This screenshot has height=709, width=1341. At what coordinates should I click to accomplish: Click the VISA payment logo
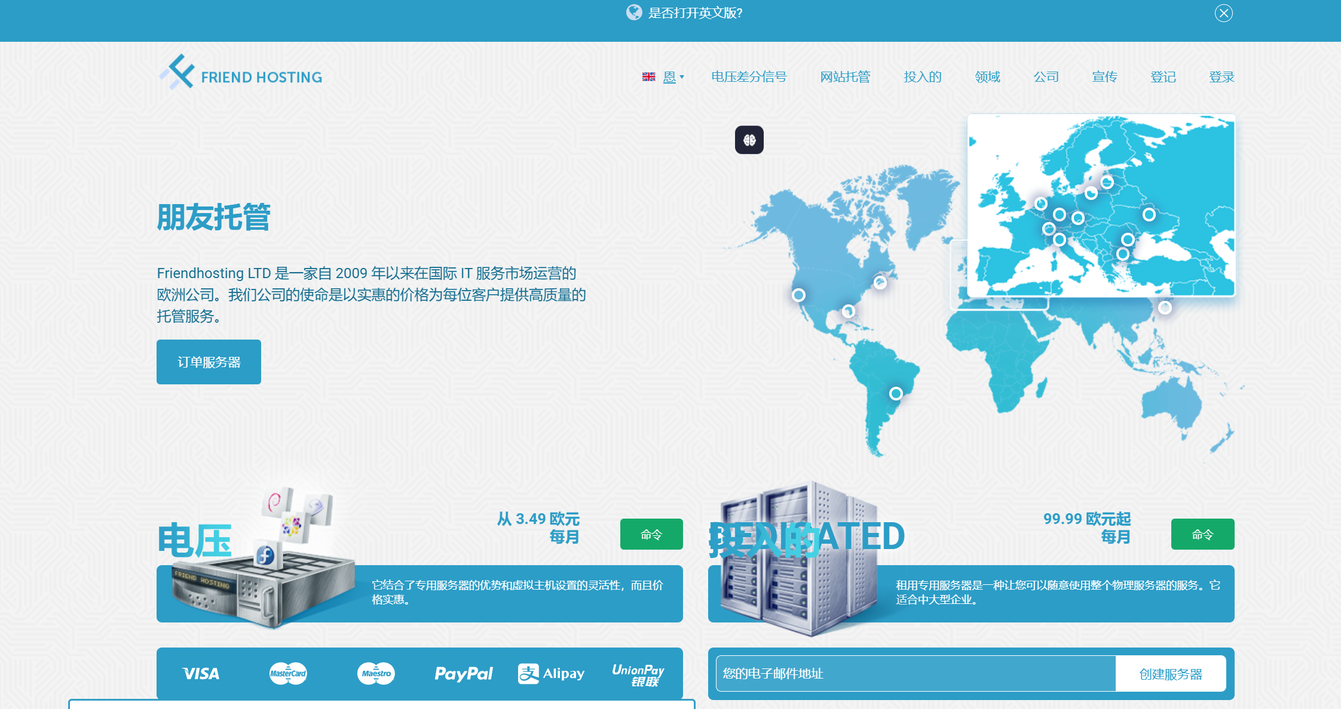click(x=201, y=674)
